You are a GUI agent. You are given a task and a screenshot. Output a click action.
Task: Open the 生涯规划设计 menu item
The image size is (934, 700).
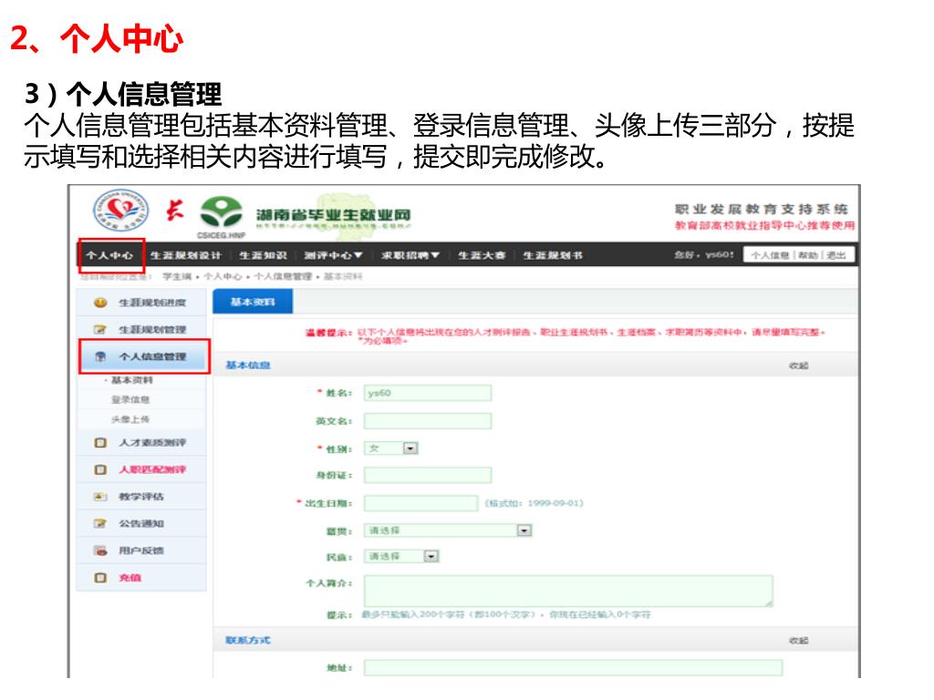tap(186, 255)
